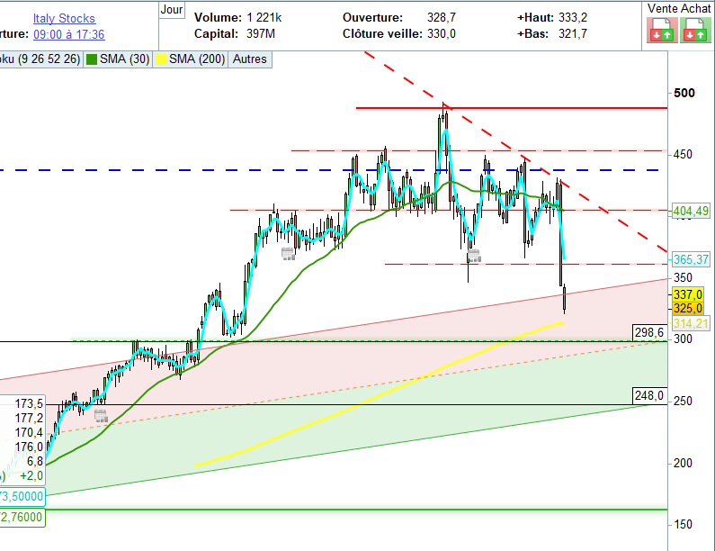Open the middle calendar event icon on chart
Image resolution: width=715 pixels, height=551 pixels.
pyautogui.click(x=288, y=254)
